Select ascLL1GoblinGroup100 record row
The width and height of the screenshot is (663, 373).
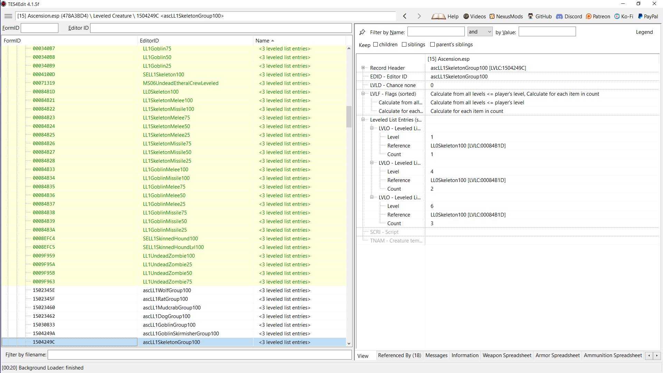click(x=169, y=325)
